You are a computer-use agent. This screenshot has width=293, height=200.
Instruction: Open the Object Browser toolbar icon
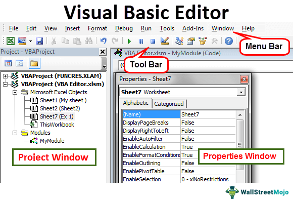(203, 41)
